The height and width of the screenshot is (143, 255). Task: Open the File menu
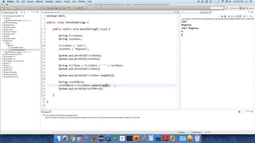[x=18, y=2]
